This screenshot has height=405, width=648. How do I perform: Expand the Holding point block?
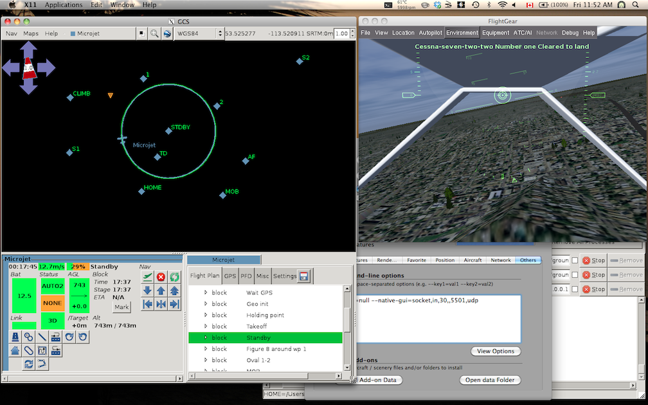click(x=206, y=315)
